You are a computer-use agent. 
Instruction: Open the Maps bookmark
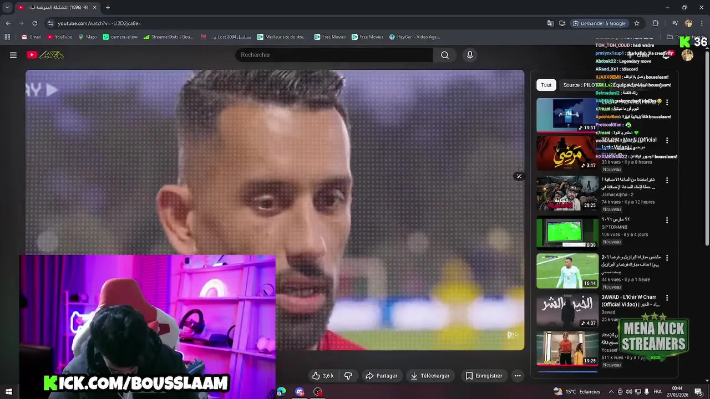pyautogui.click(x=88, y=37)
